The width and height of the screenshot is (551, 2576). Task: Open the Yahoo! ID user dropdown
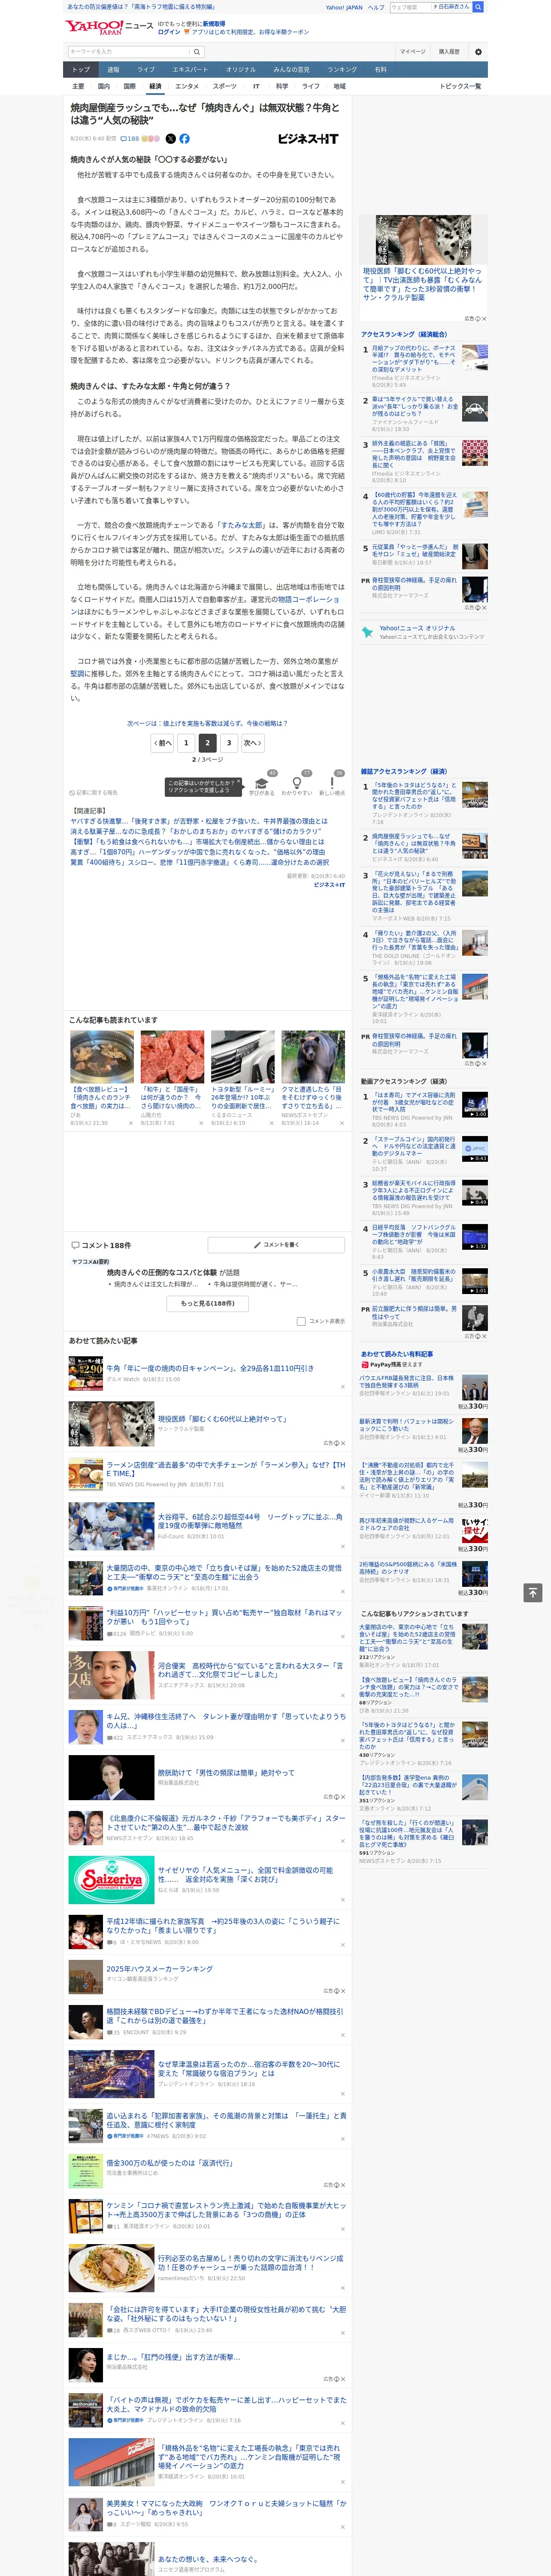tap(452, 7)
